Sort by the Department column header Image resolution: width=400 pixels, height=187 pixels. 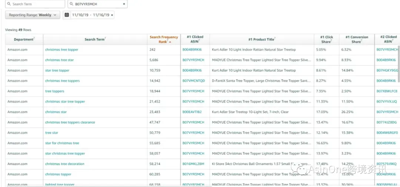tap(24, 39)
